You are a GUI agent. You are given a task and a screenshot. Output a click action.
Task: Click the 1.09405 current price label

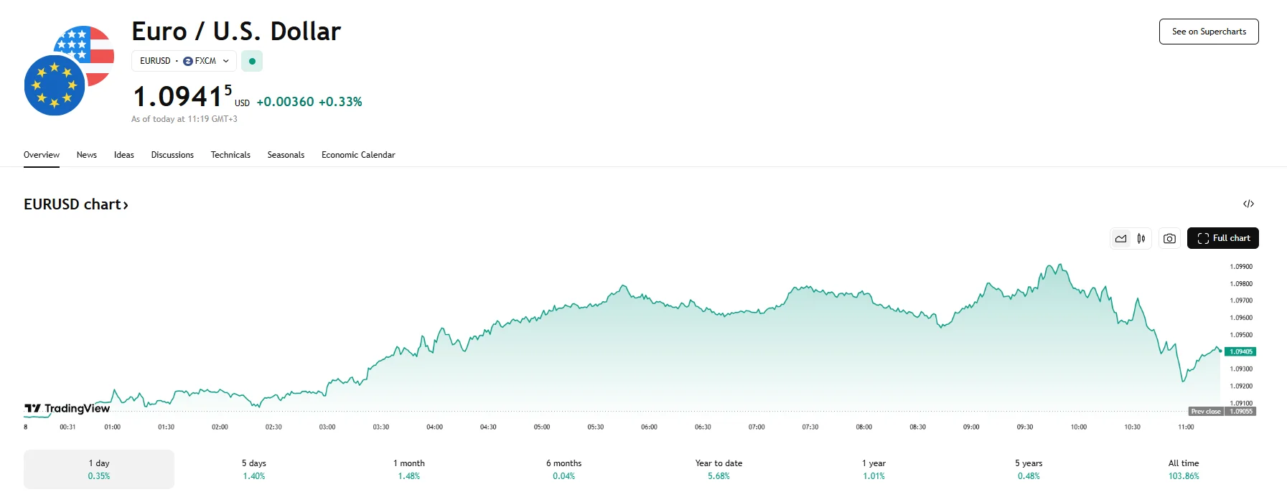click(1240, 351)
